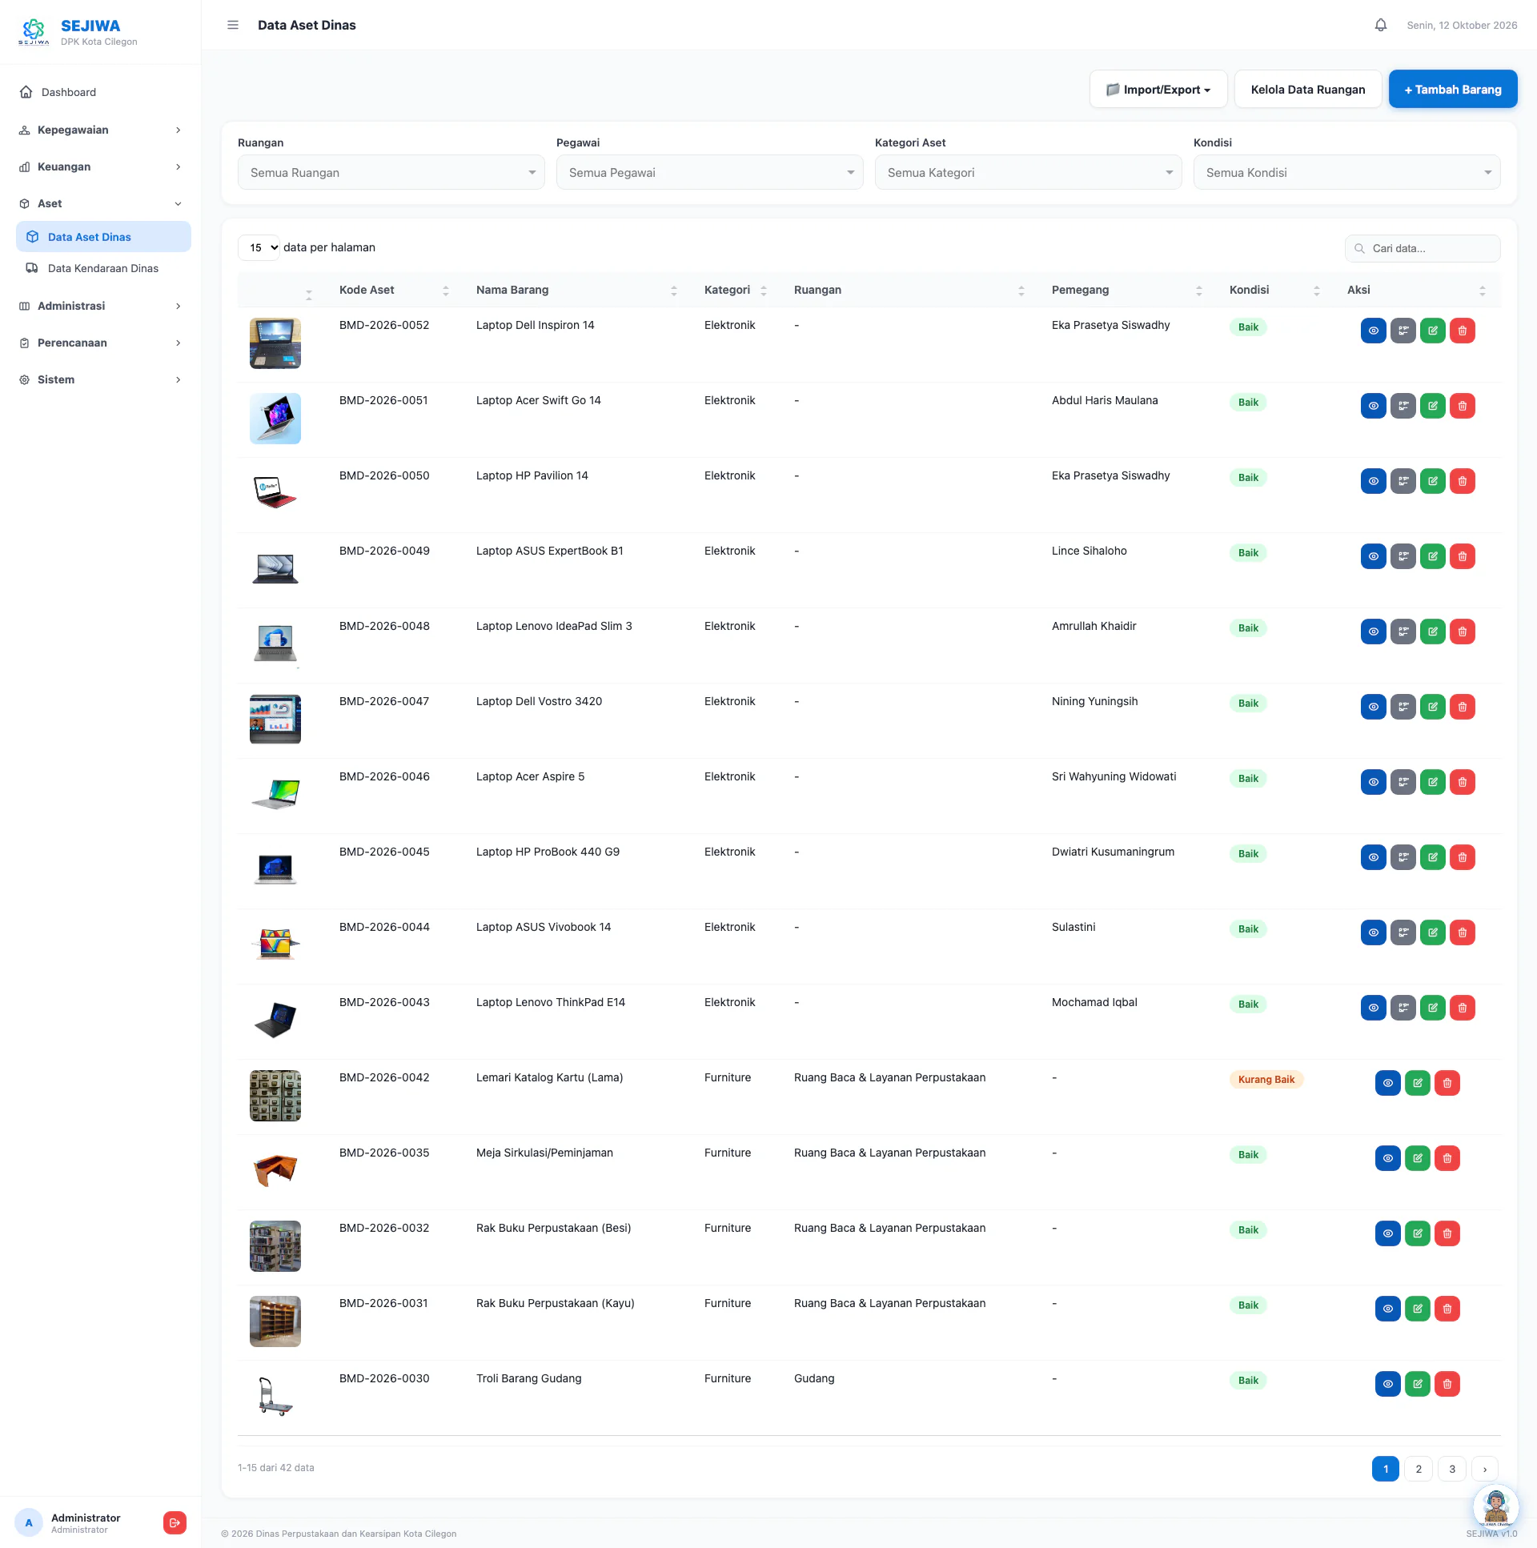This screenshot has width=1537, height=1548.
Task: View details of Laptop Dell Inspiron 14
Action: [1373, 330]
